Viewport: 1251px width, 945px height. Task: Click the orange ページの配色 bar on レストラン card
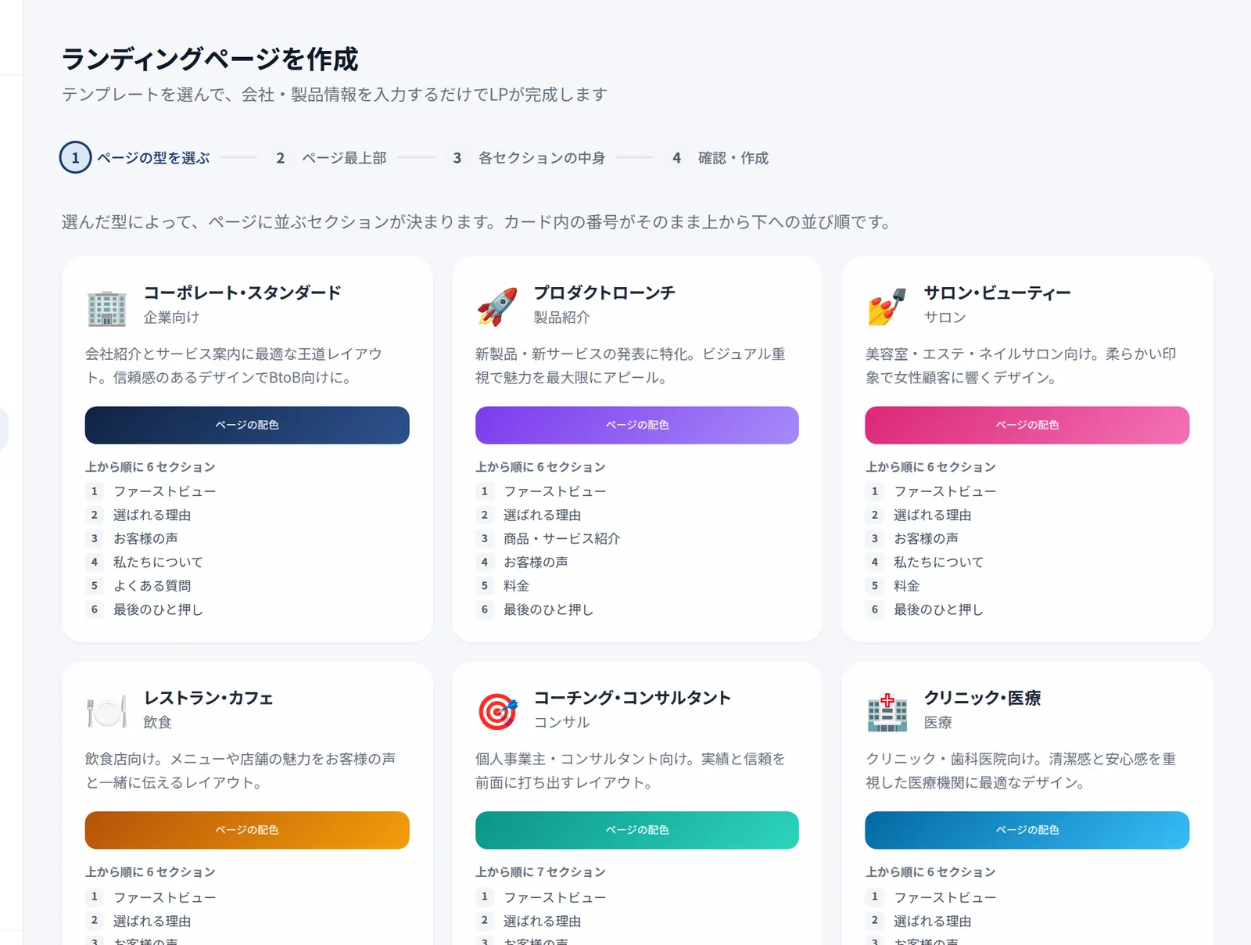point(247,830)
